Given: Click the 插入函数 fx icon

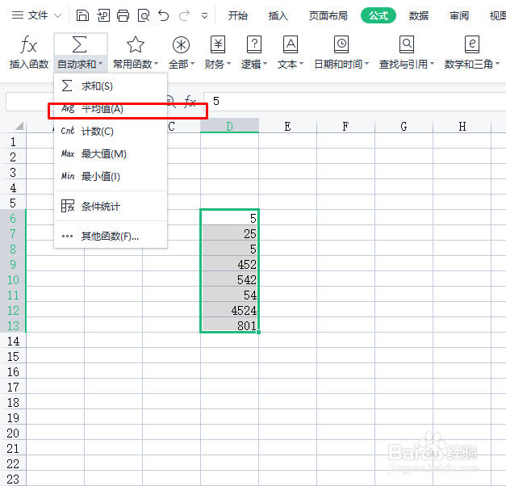Looking at the screenshot, I should [x=29, y=44].
